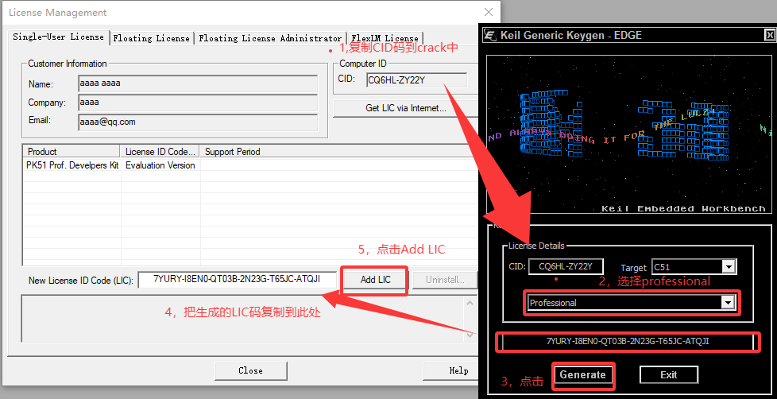Click the Uninstall button
This screenshot has height=399, width=777.
[444, 280]
